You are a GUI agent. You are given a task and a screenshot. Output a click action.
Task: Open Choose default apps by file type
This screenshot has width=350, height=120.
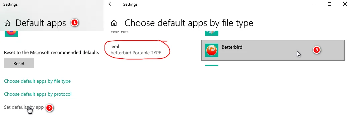(37, 81)
